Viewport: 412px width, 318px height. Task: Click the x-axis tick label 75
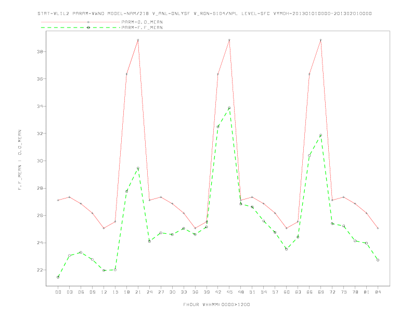point(344,292)
